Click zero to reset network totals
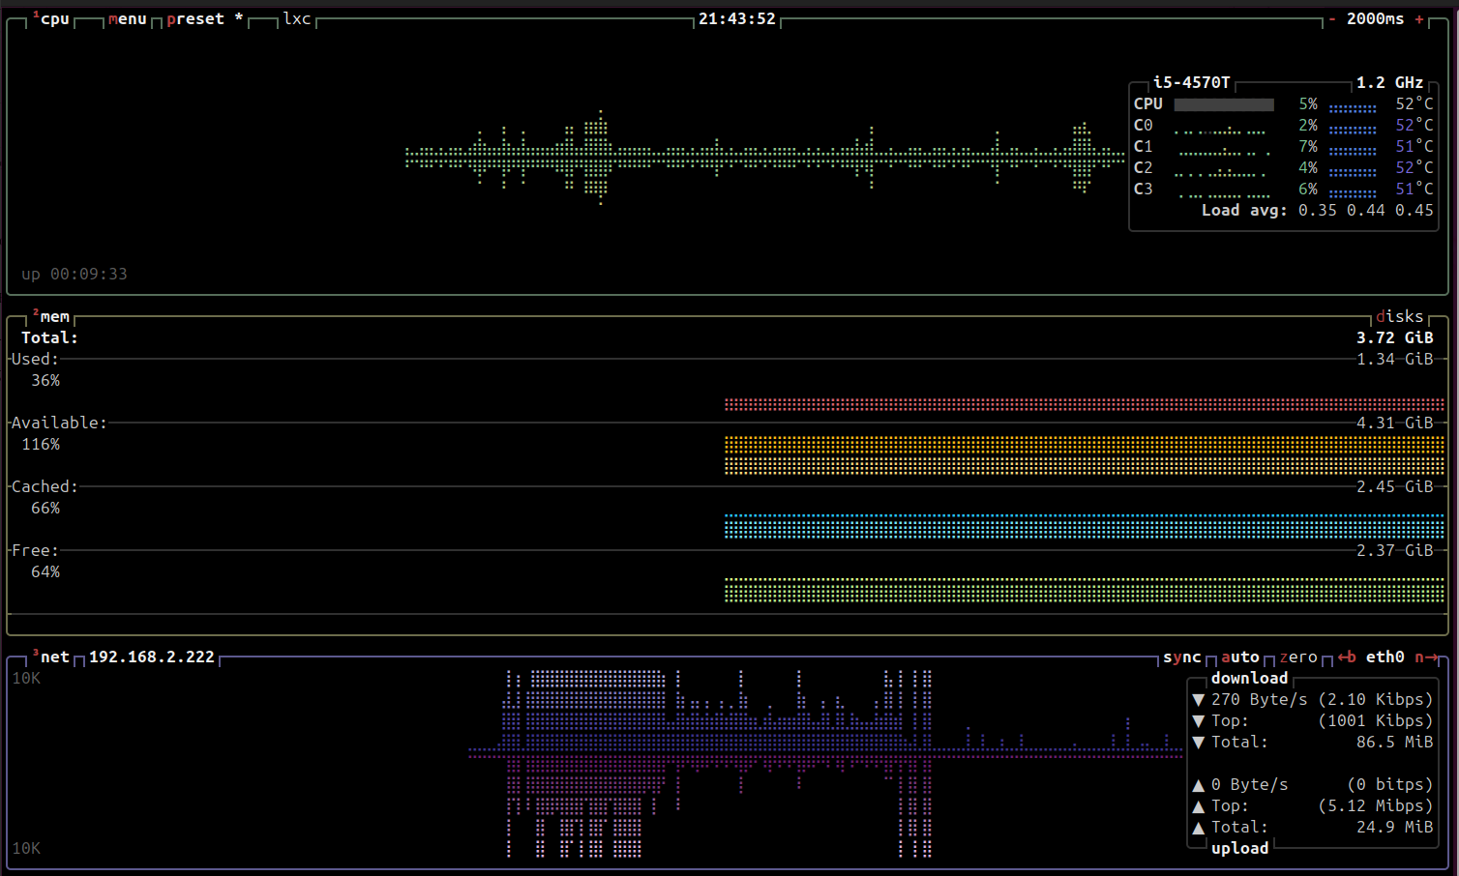The width and height of the screenshot is (1459, 876). [1298, 657]
